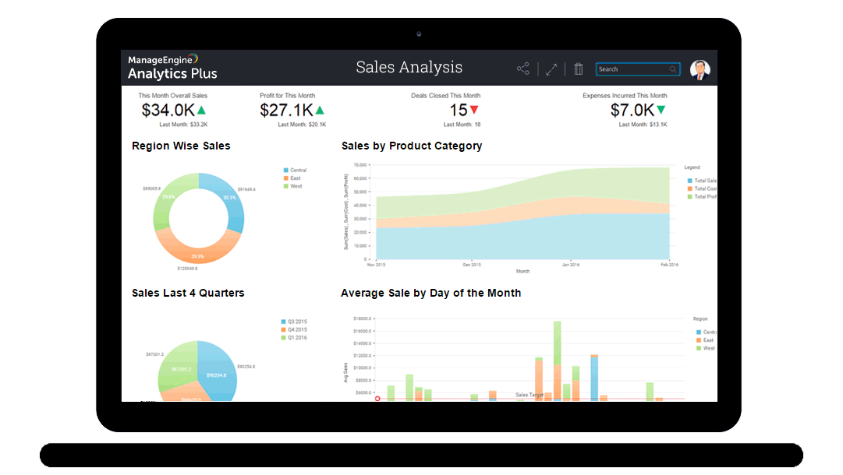Open the ManageEngine Analytics Plus logo
843x475 pixels.
point(172,67)
